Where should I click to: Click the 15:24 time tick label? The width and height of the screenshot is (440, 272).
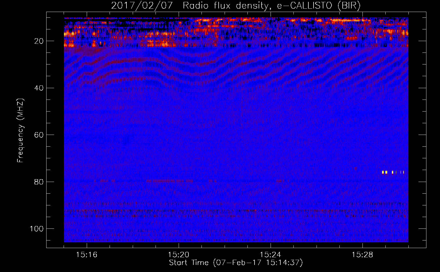point(271,255)
